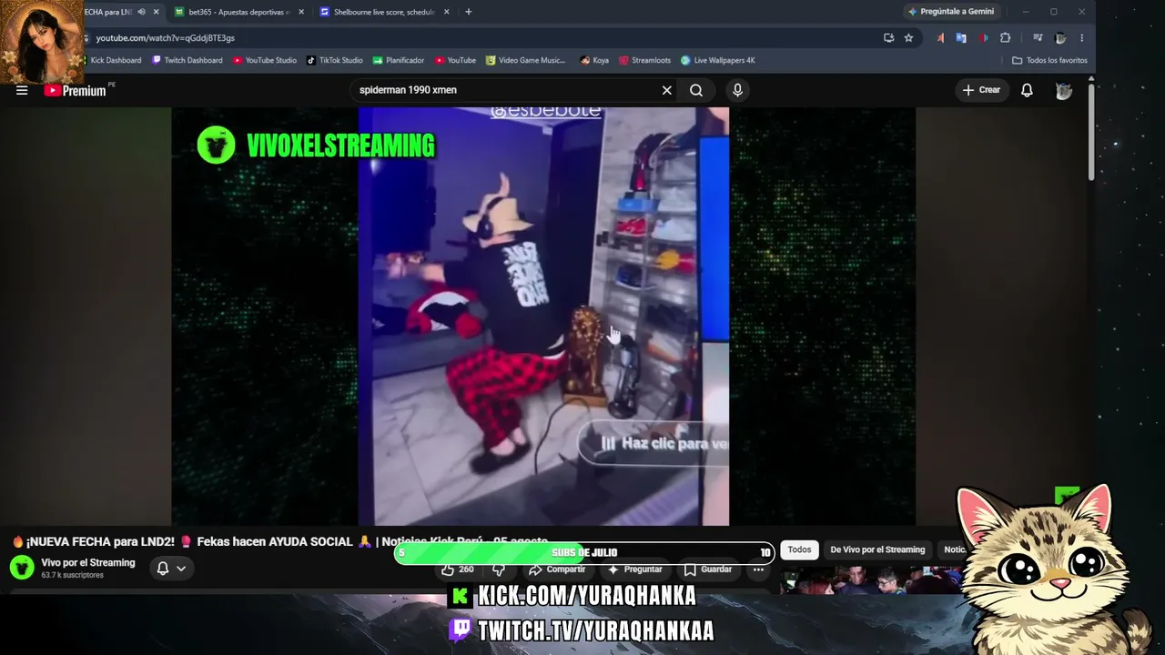Open the Google Translate extension
This screenshot has width=1165, height=655.
click(x=961, y=38)
